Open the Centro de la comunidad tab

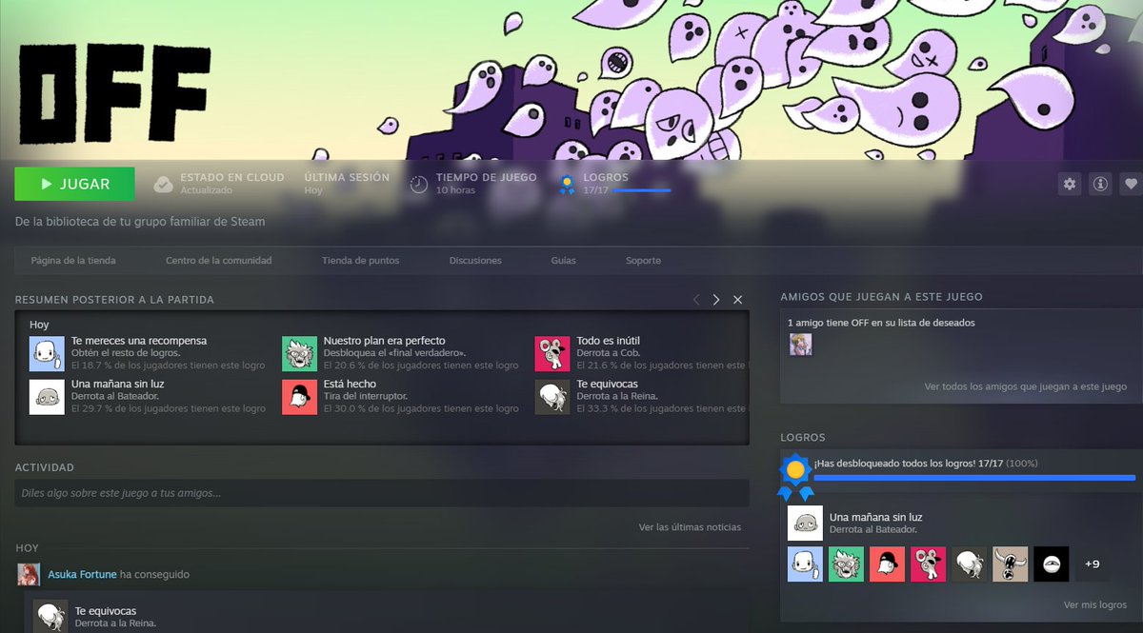[x=218, y=261]
